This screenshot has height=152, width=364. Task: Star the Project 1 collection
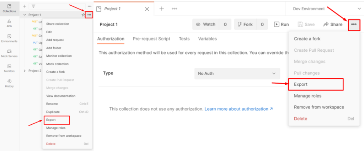pyautogui.click(x=83, y=15)
